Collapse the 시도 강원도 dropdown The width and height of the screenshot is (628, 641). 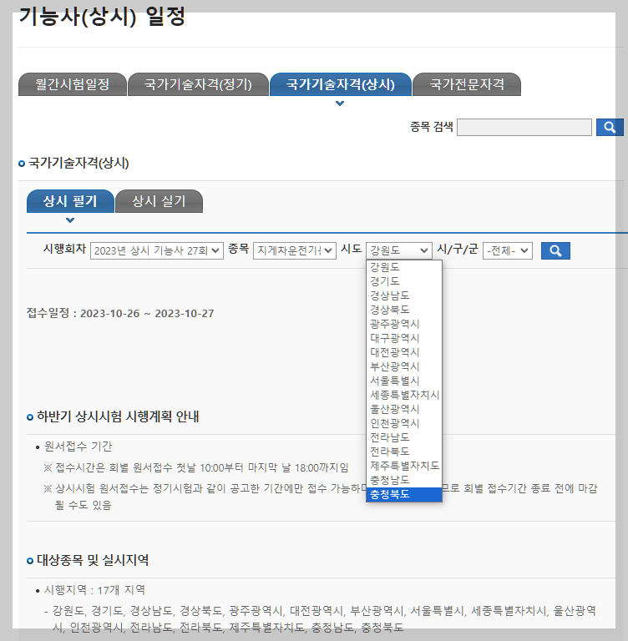point(399,250)
